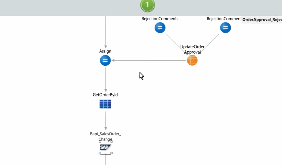Click the Assign node text label
Screen dimensions: 282x165
coord(105,51)
